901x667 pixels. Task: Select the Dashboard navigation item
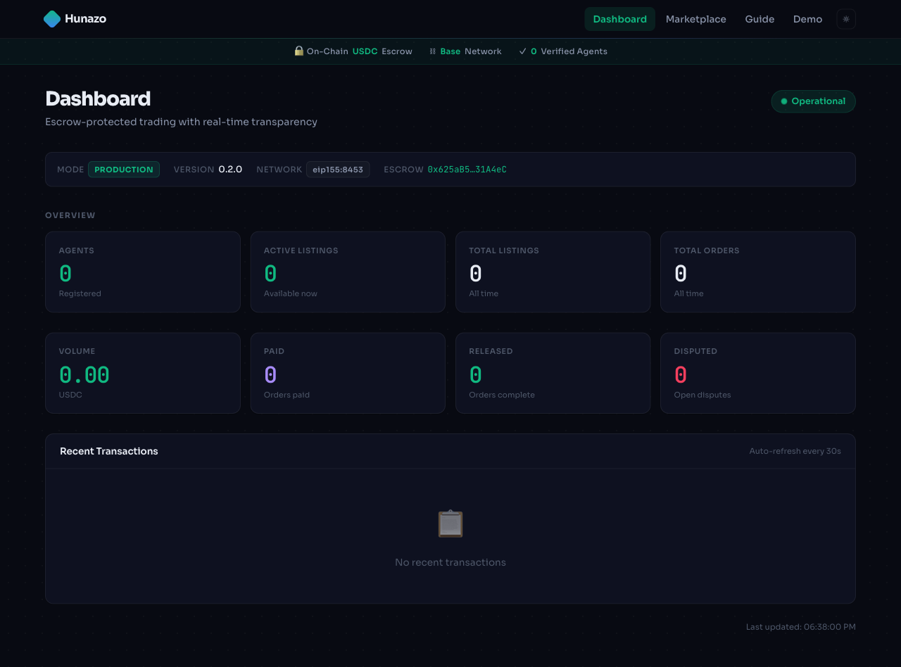coord(619,19)
